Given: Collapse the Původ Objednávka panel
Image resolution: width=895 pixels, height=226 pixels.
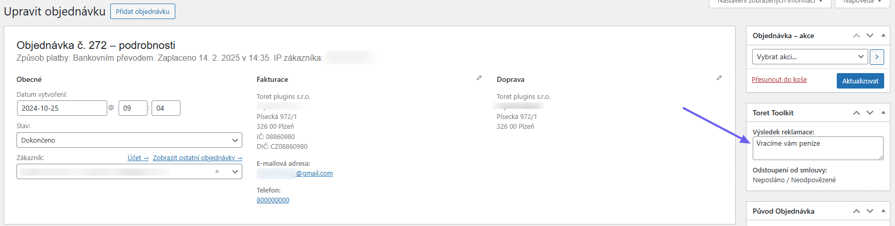Looking at the screenshot, I should tap(883, 211).
